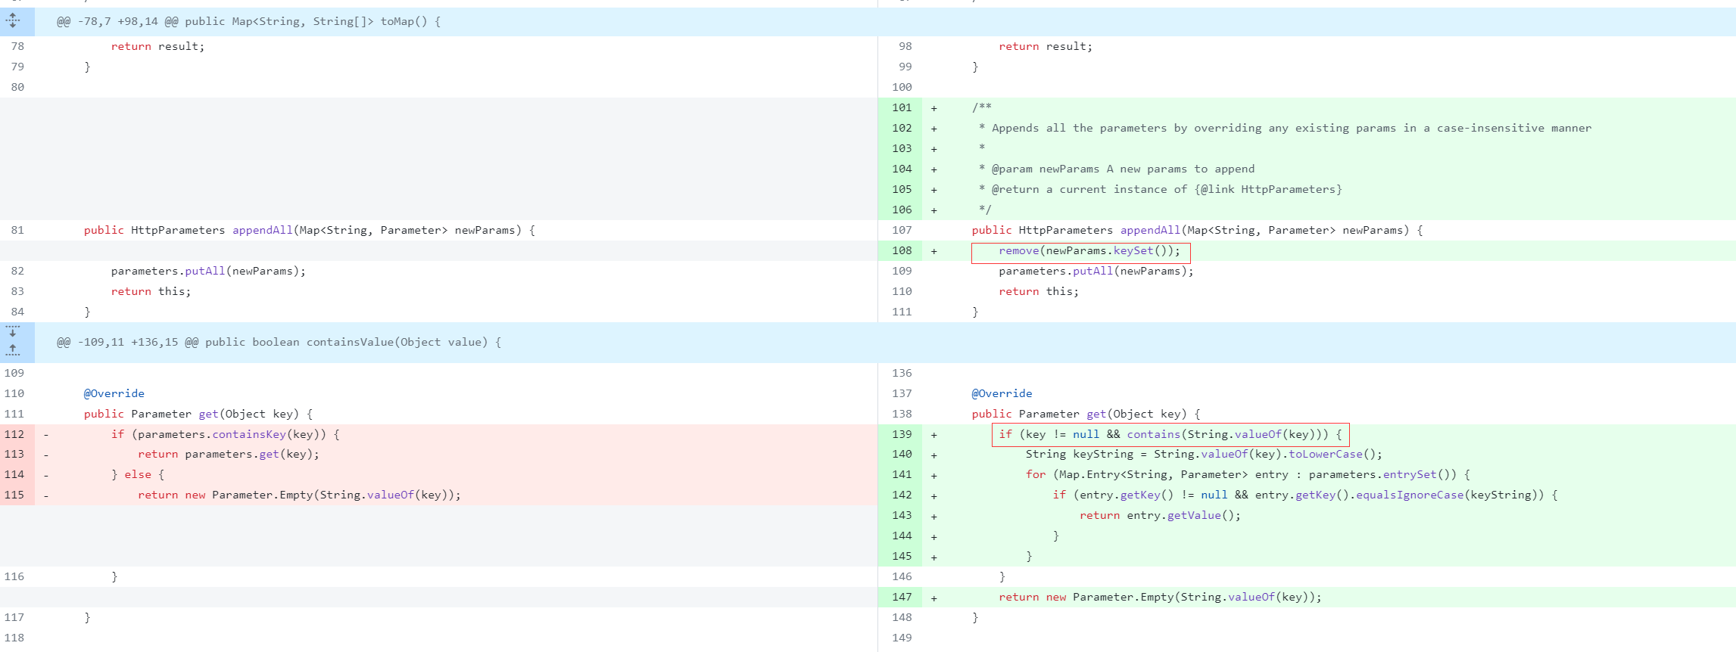This screenshot has height=652, width=1736.
Task: Click the added remove(newParams.keySet()); code line
Action: pos(1089,250)
